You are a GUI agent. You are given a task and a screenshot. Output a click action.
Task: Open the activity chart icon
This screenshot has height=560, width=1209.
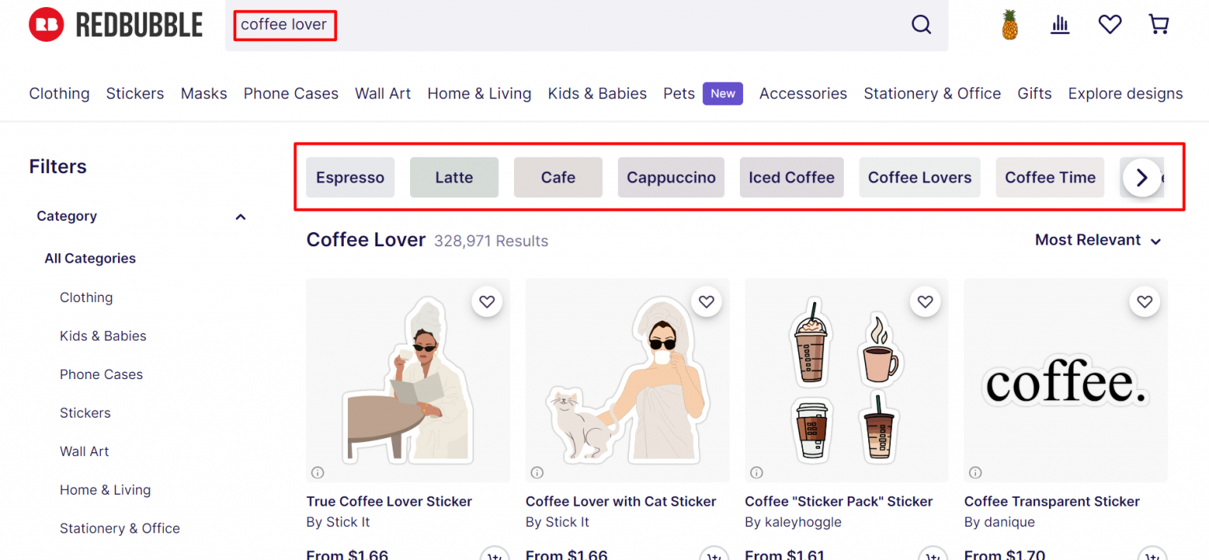[x=1059, y=24]
